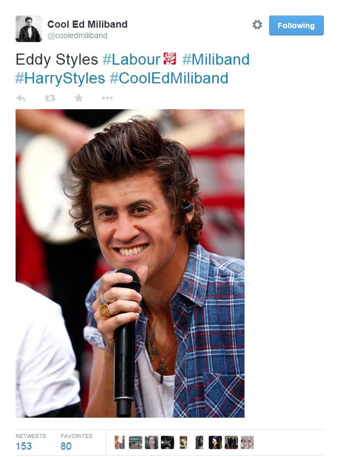Retweet this tweet using the retweet icon
This screenshot has width=339, height=457.
(50, 98)
